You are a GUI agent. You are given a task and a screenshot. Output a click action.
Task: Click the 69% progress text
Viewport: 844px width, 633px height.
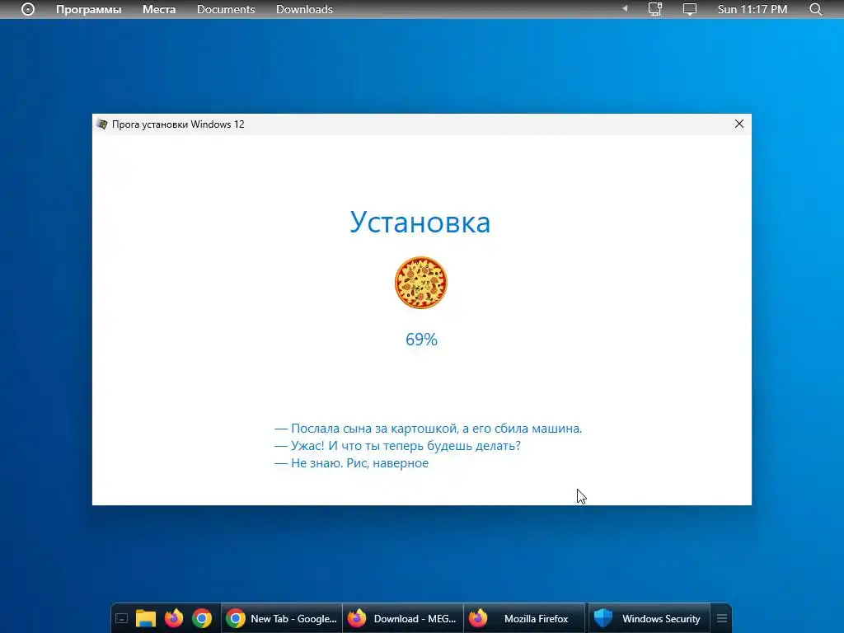point(421,339)
